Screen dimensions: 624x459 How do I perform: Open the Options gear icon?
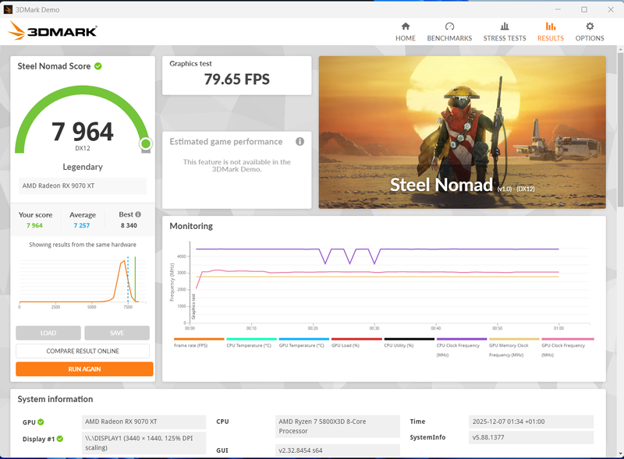coord(590,26)
